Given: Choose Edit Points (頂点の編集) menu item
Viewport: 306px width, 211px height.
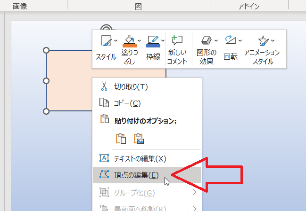Looking at the screenshot, I should [136, 175].
